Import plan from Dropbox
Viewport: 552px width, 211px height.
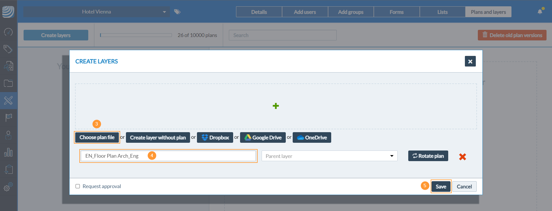(215, 138)
